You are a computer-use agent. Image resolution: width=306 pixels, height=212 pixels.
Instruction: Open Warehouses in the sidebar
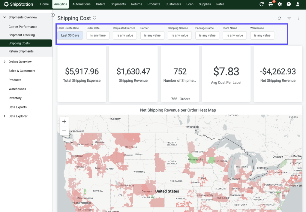[17, 89]
